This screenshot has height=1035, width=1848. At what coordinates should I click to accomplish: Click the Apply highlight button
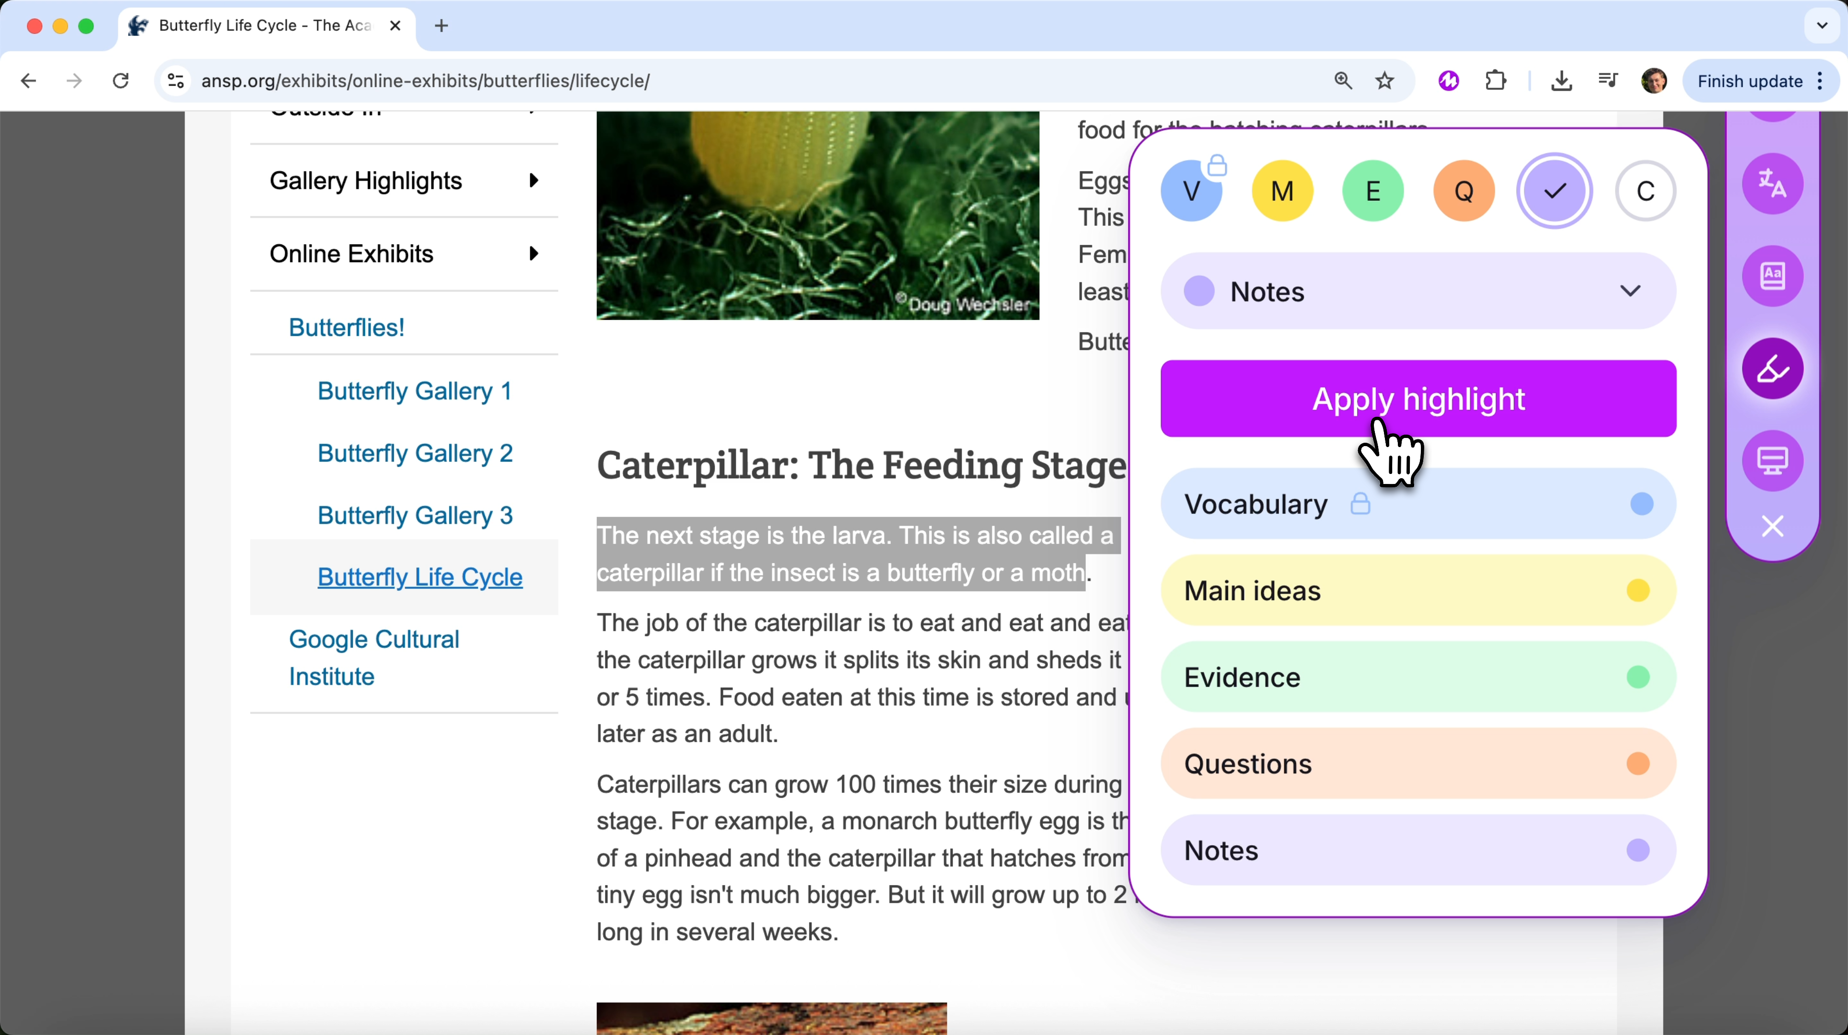[1418, 399]
